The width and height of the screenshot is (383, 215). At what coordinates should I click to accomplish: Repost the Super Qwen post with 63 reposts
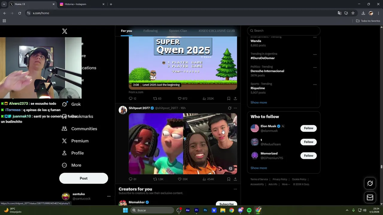click(157, 99)
